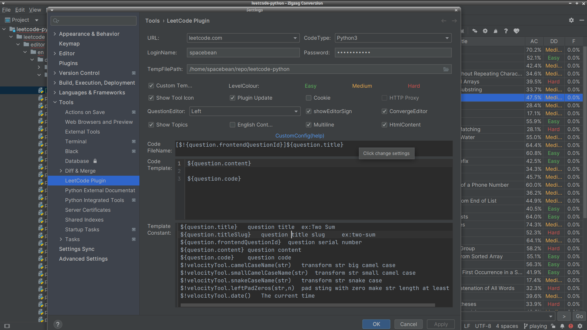The width and height of the screenshot is (587, 330).
Task: Click the Password field
Action: click(x=393, y=53)
